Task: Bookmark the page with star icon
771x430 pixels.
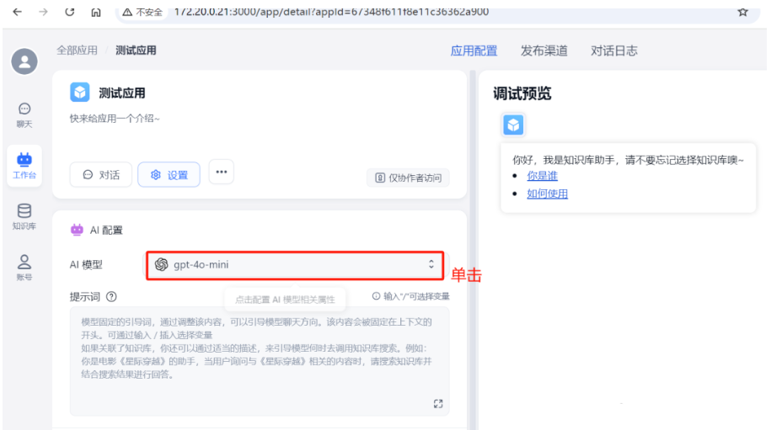Action: point(742,12)
